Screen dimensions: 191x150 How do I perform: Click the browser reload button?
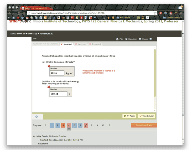(x=19, y=13)
